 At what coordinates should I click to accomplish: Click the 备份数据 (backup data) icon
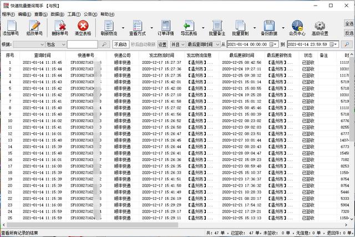pos(269,27)
